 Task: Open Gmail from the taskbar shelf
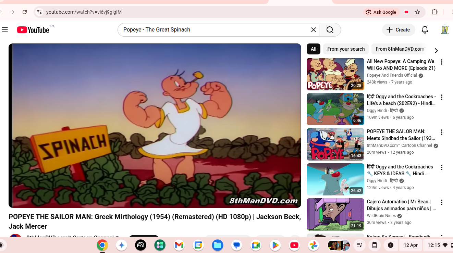[179, 245]
